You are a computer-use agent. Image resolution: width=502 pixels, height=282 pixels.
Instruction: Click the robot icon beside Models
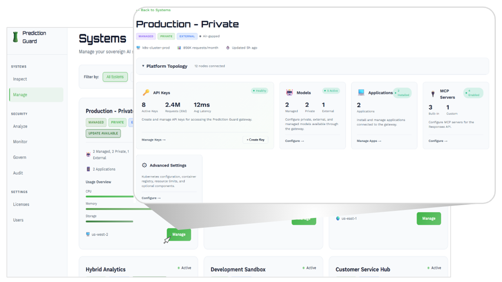[x=289, y=93]
